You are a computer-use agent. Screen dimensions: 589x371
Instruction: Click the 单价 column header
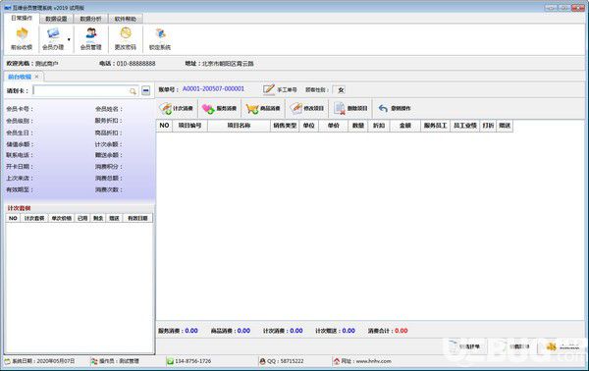(333, 126)
